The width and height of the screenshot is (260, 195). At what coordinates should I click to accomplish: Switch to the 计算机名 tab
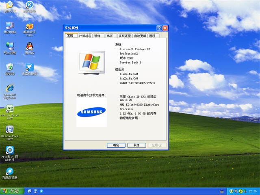click(85, 36)
